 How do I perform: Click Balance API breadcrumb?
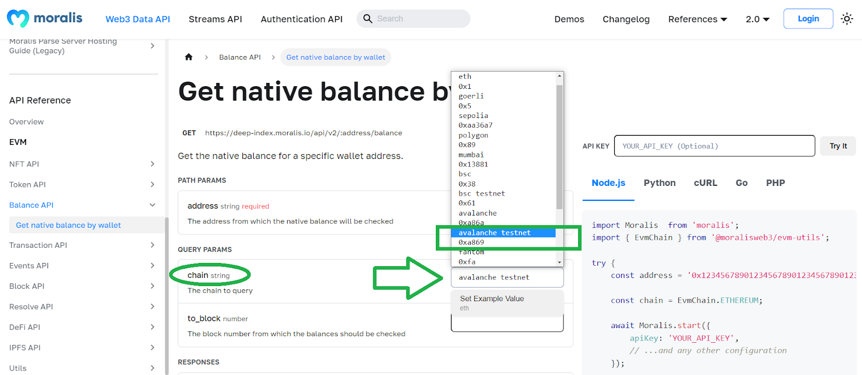240,57
